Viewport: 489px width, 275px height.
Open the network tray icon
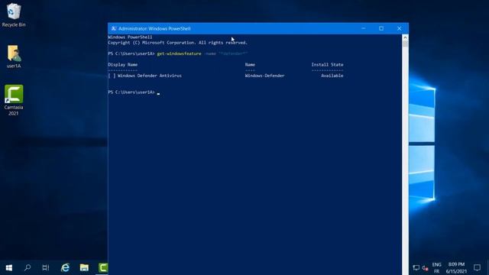[416, 267]
